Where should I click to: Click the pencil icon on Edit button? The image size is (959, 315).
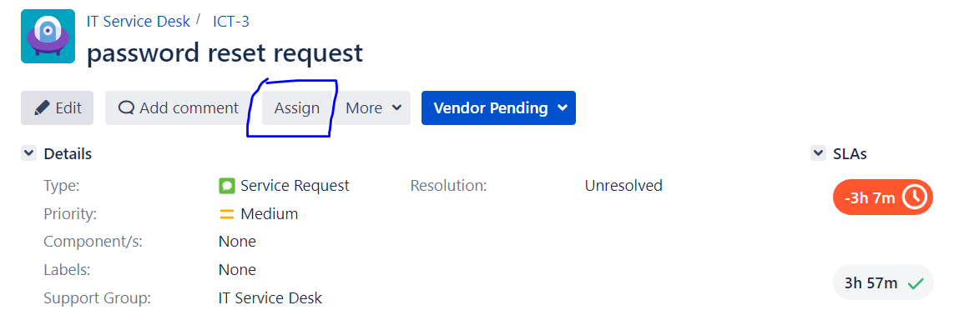(x=42, y=108)
